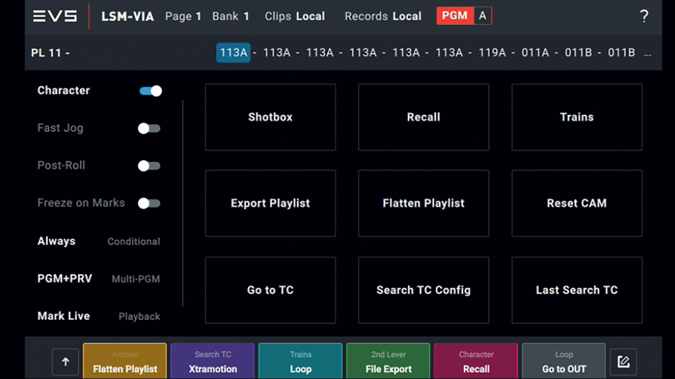The image size is (675, 379).
Task: Turn on Post-Roll toggle
Action: point(149,166)
